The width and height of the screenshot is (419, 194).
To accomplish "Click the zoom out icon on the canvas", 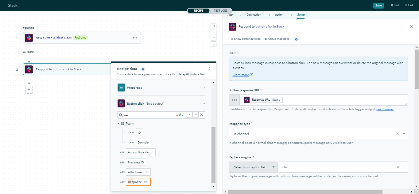I will tap(214, 37).
